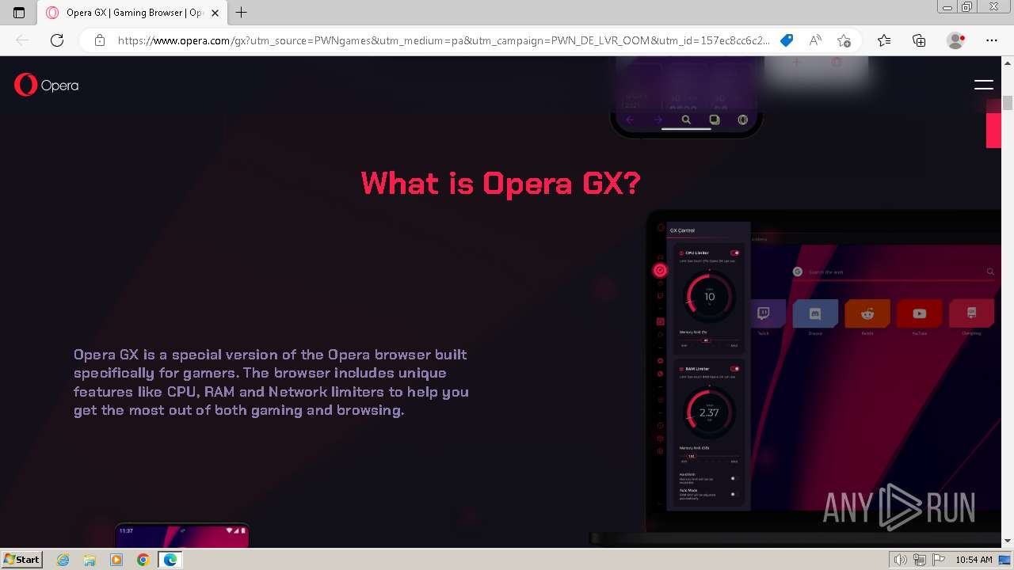Open a new tab with plus button
Viewport: 1014px width, 570px height.
pos(242,13)
